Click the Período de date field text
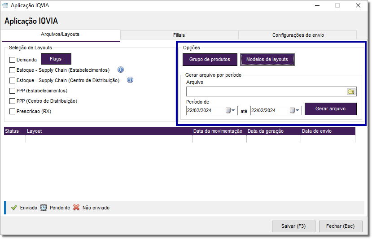The width and height of the screenshot is (372, 239). [x=199, y=110]
